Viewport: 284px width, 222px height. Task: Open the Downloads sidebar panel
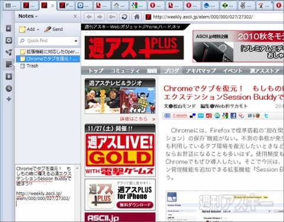8,77
